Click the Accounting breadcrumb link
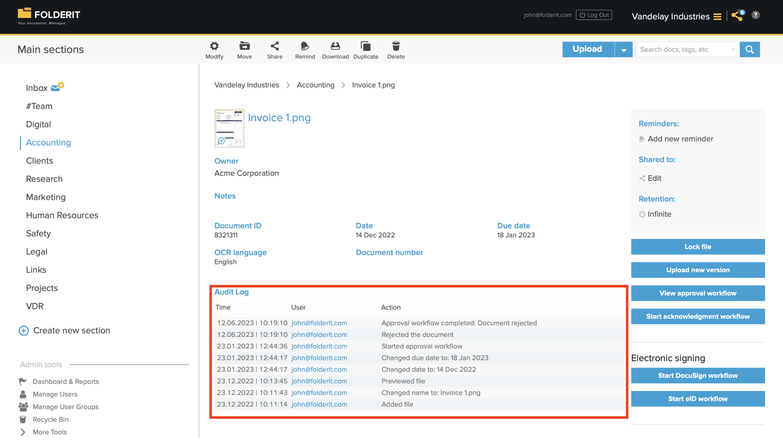The width and height of the screenshot is (783, 444). click(315, 85)
